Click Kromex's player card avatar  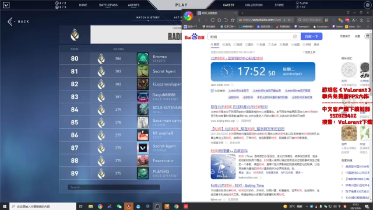coord(143,58)
